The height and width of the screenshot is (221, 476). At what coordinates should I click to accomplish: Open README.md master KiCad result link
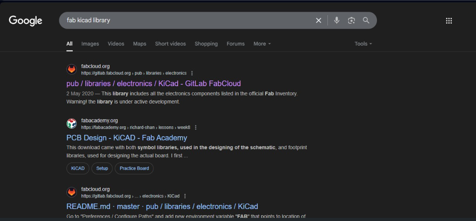[162, 206]
